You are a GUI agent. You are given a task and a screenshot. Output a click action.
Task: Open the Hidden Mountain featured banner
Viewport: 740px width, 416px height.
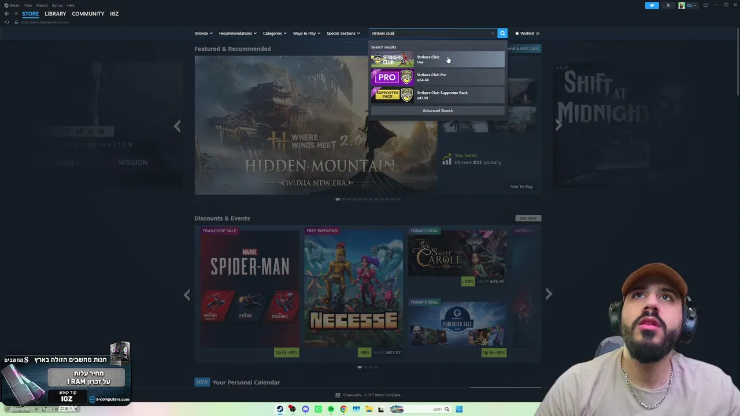tap(316, 125)
